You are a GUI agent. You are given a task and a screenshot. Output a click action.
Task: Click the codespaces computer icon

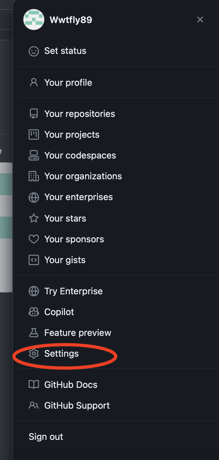[34, 155]
